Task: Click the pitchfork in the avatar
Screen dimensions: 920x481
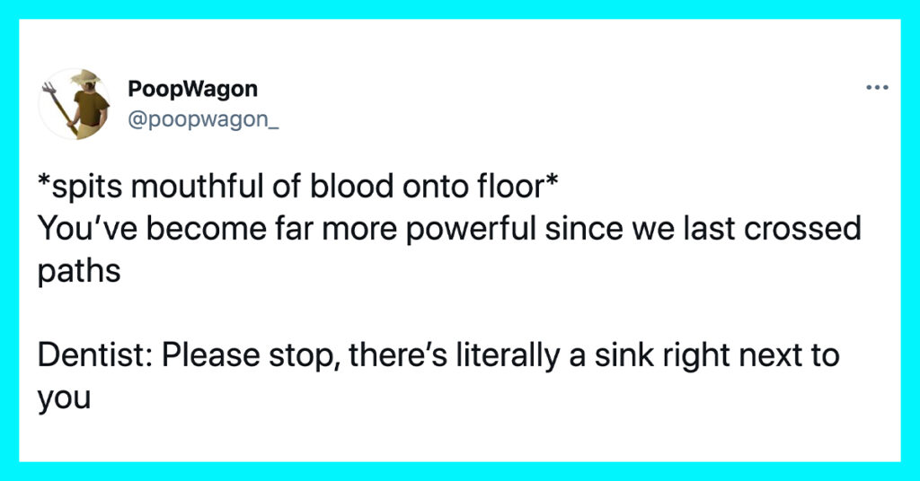Action: tap(60, 110)
